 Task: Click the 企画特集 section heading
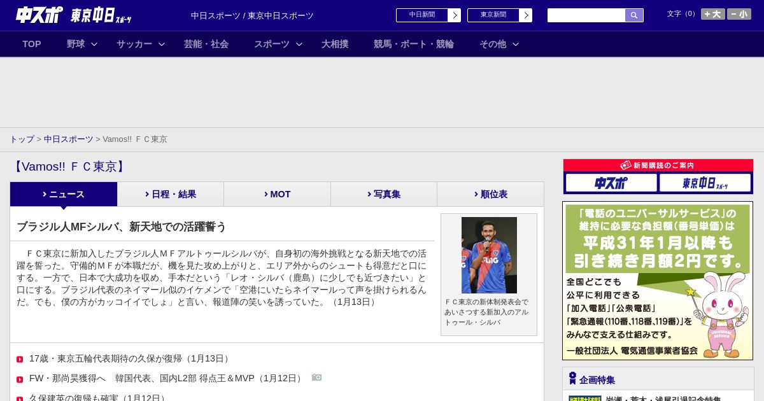597,380
